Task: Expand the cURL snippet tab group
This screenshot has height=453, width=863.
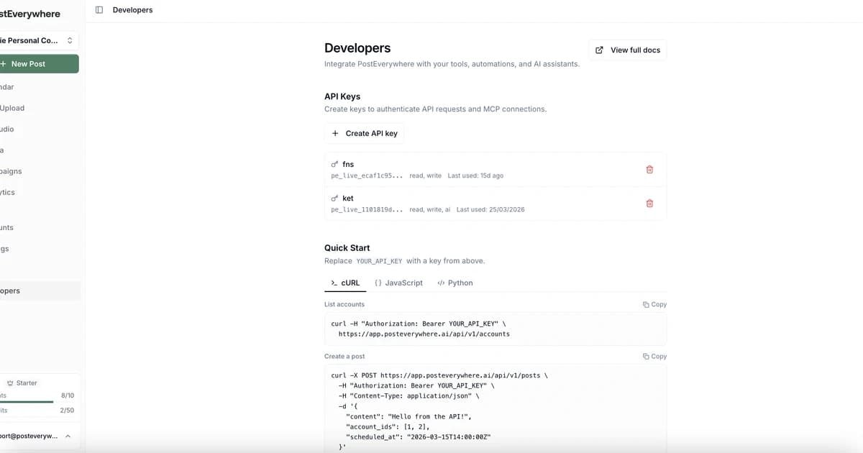Action: coord(345,283)
